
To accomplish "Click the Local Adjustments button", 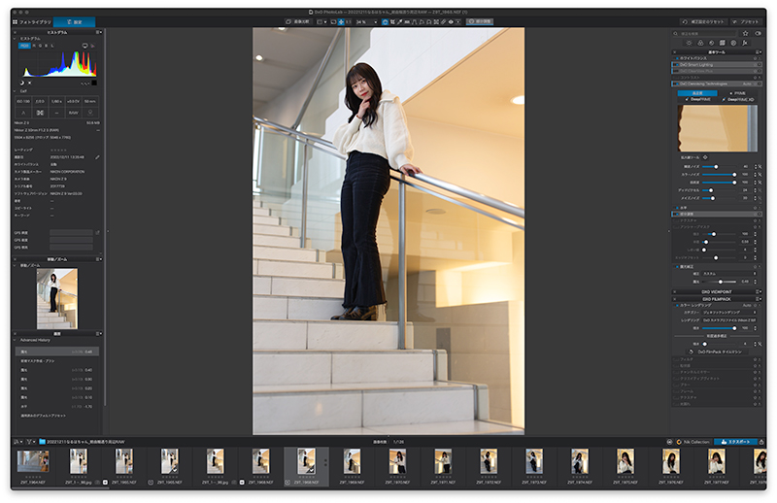I will [x=479, y=21].
